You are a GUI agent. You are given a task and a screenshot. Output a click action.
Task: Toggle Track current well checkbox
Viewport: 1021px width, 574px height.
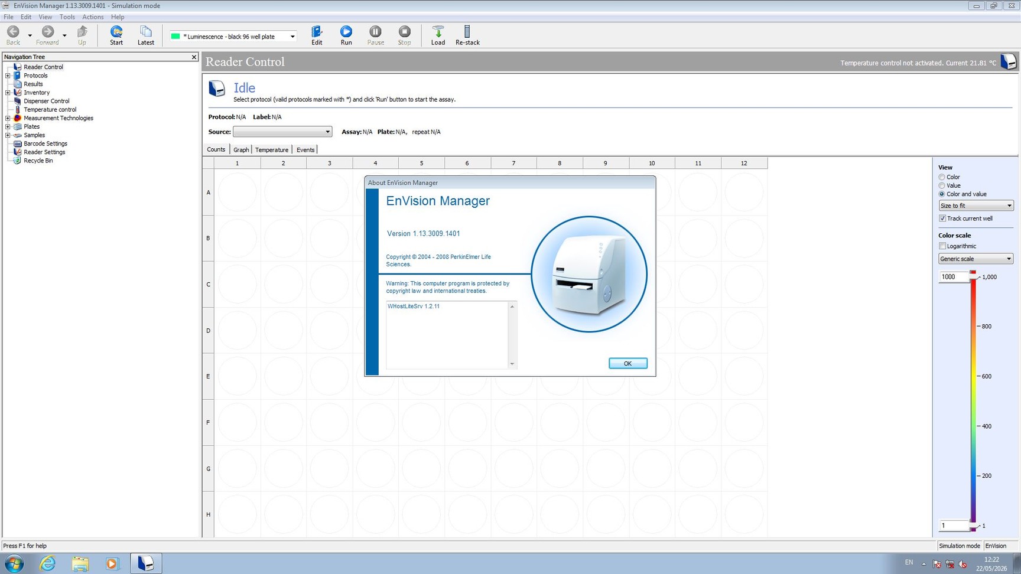click(942, 218)
